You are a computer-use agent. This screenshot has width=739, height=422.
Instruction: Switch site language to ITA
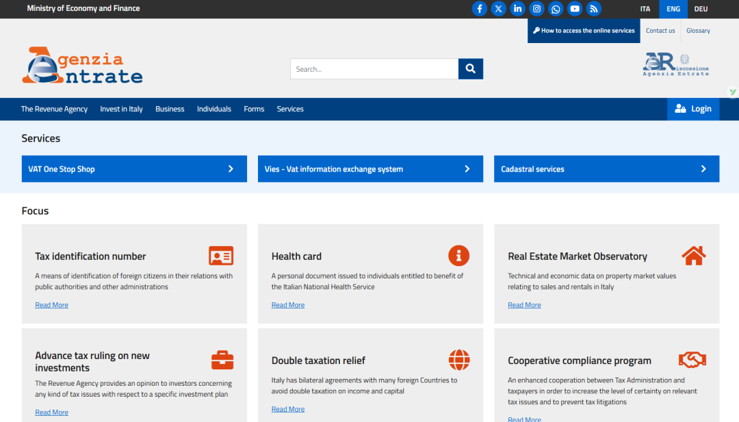(645, 9)
